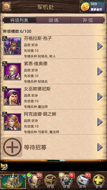Tap the 更多 plus icon
The width and height of the screenshot is (107, 190).
99,181
